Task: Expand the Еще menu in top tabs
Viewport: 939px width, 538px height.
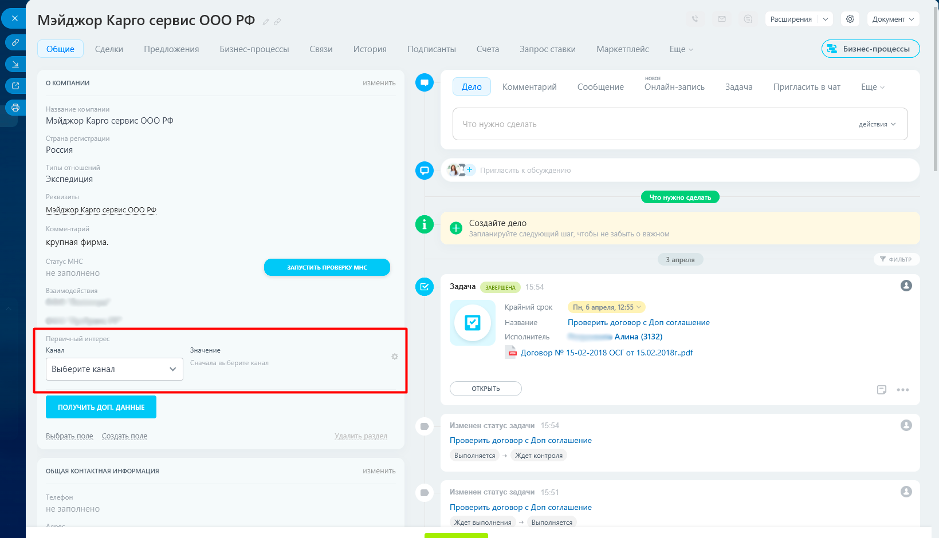Action: pyautogui.click(x=681, y=49)
